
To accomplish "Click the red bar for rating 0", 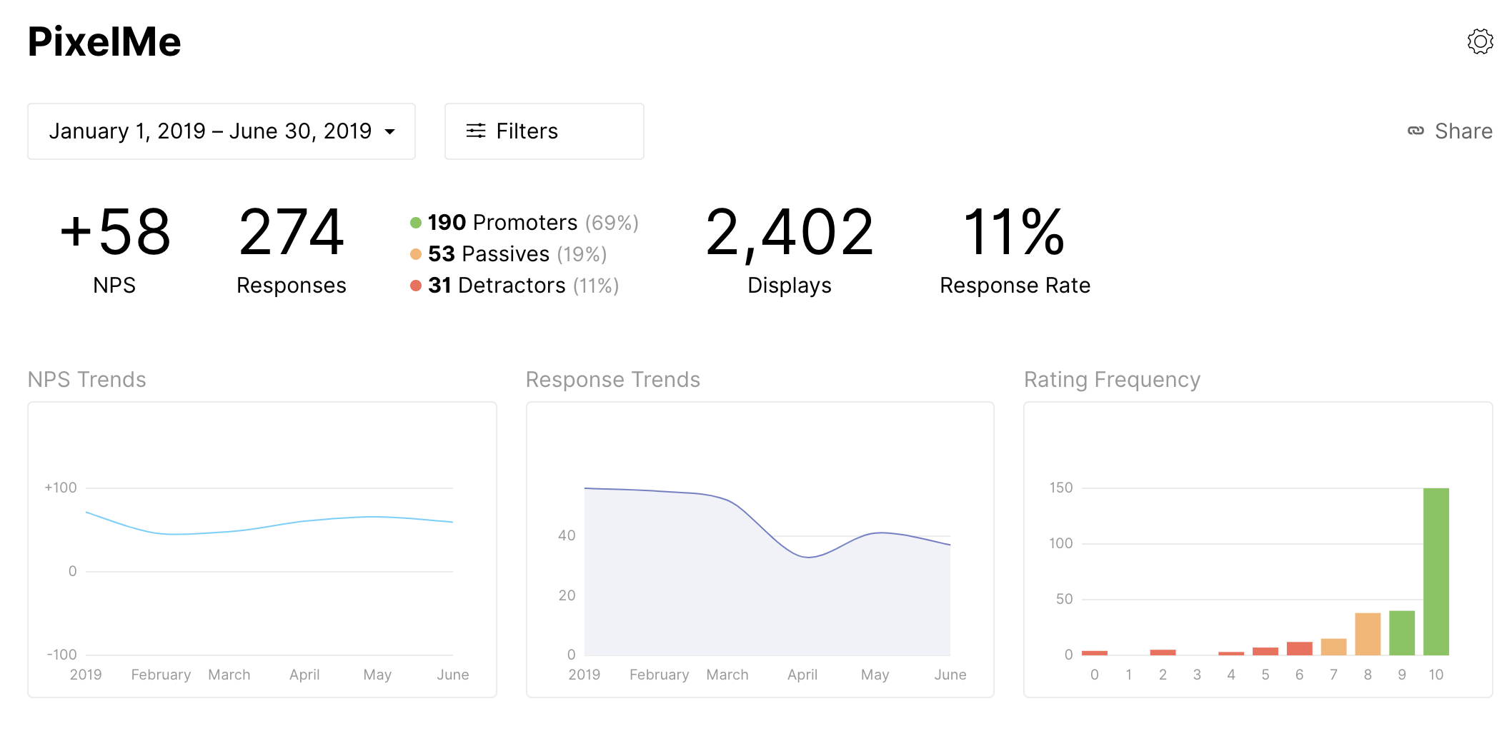I will coord(1094,652).
